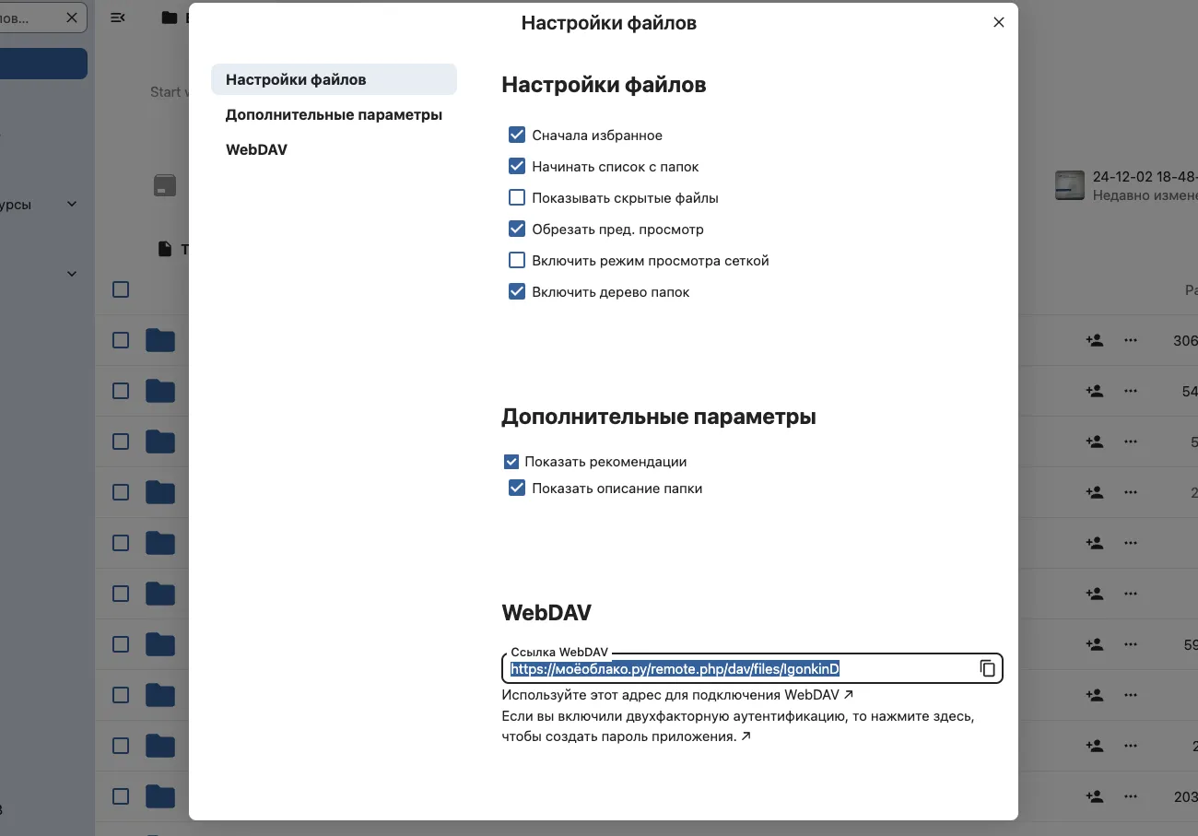1198x836 pixels.
Task: Expand the sidebar section chevron next to ресурсы
Action: pyautogui.click(x=72, y=204)
